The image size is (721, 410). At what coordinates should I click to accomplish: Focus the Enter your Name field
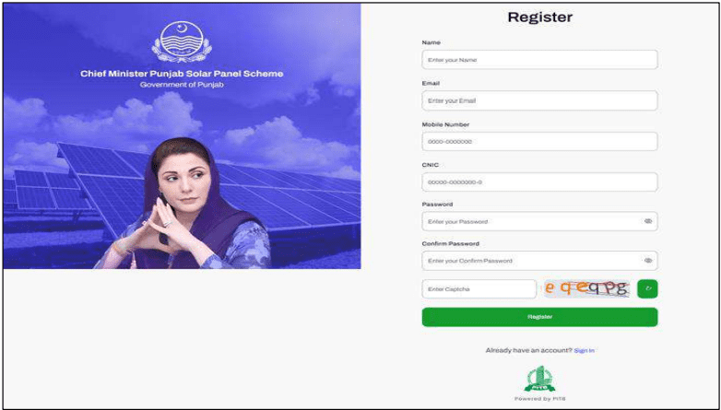[540, 60]
